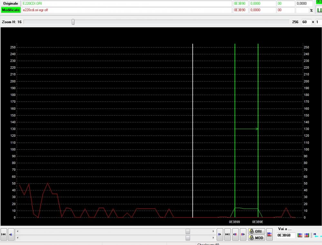Viewport: 322px width, 245px height.
Task: Select the Modificato green label
Action: (x=11, y=10)
